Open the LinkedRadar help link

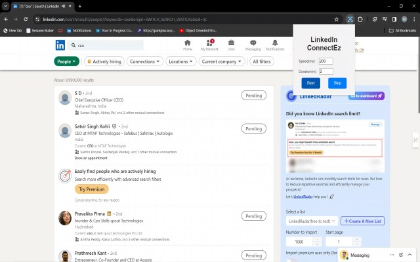[x=303, y=196]
